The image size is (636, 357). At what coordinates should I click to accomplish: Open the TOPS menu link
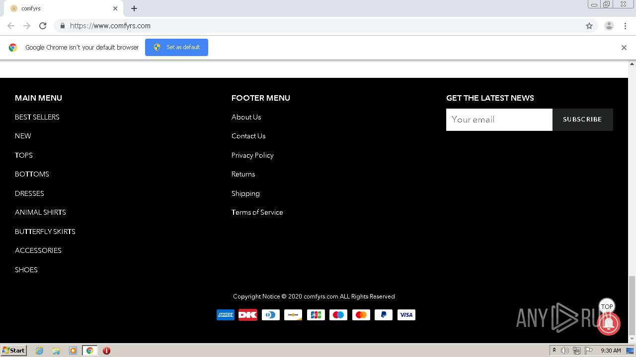[x=24, y=155]
